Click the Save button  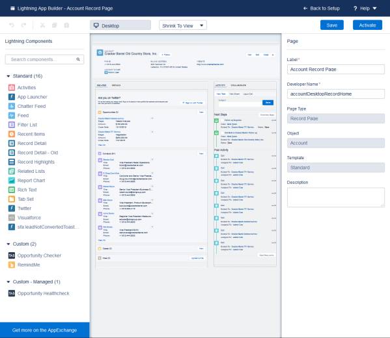coord(332,25)
